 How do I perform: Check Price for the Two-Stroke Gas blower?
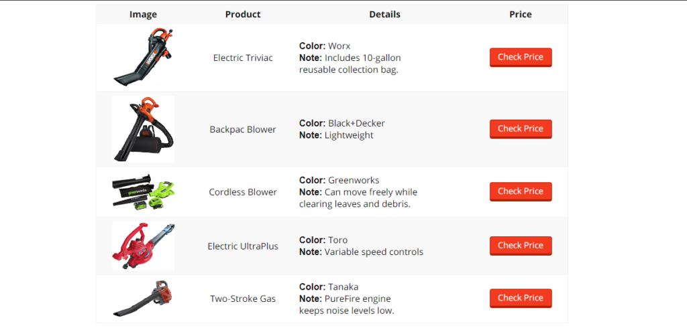521,298
